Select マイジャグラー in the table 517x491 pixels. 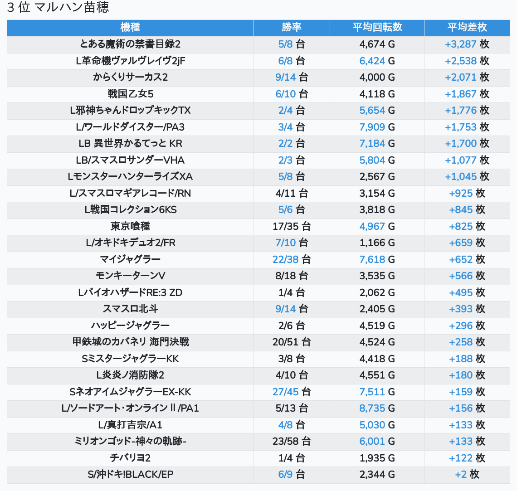tap(130, 260)
